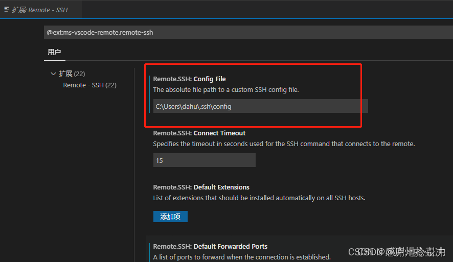
Task: Click the settings editor tab icon
Action: pyautogui.click(x=7, y=9)
